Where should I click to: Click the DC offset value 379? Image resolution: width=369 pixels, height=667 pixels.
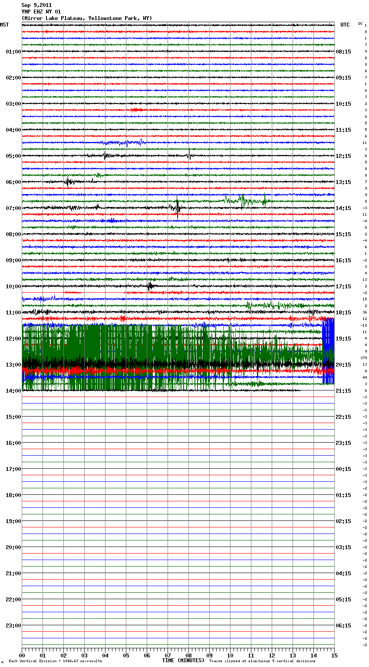tap(363, 358)
